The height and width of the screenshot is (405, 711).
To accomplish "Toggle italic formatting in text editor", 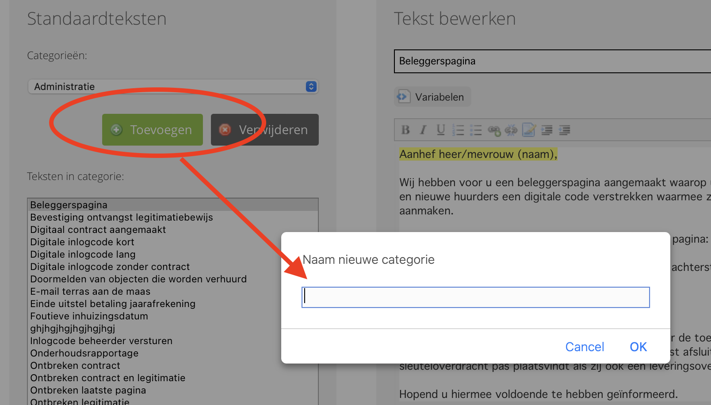I will click(x=423, y=130).
